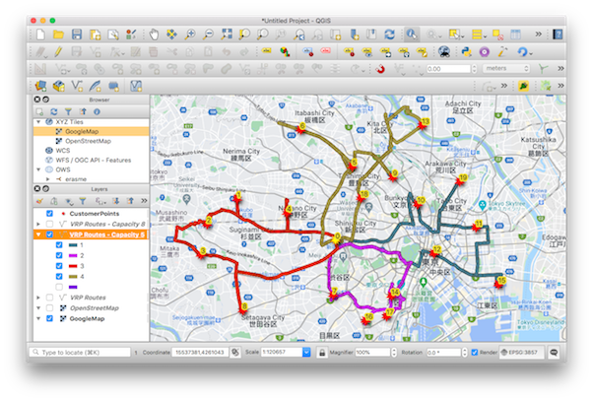Uncheck route category 1 checkbox
This screenshot has width=593, height=401.
(59, 245)
